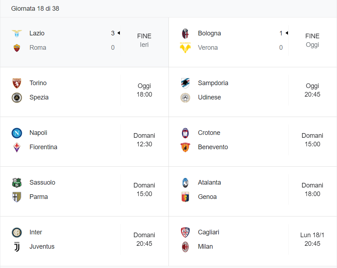Click the Giornata 18 di 38 header
The width and height of the screenshot is (337, 268).
click(x=35, y=9)
